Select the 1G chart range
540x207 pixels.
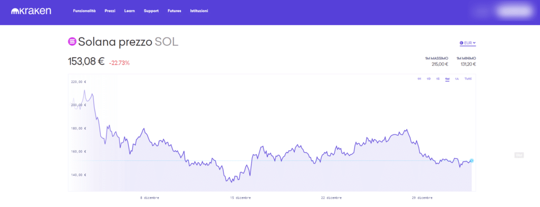(x=428, y=79)
